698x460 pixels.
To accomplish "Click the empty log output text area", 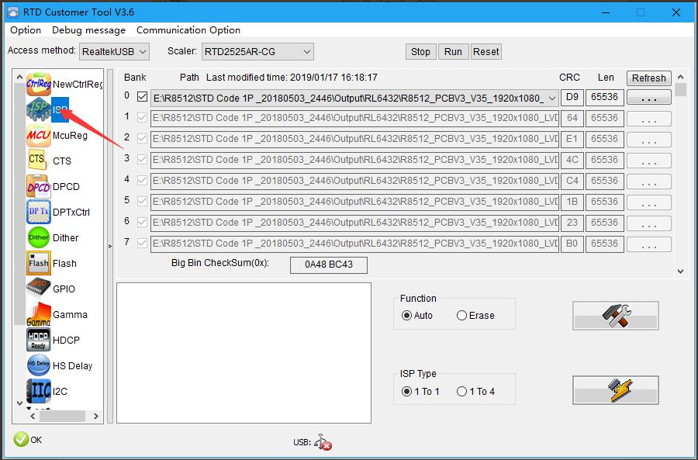I will 244,353.
